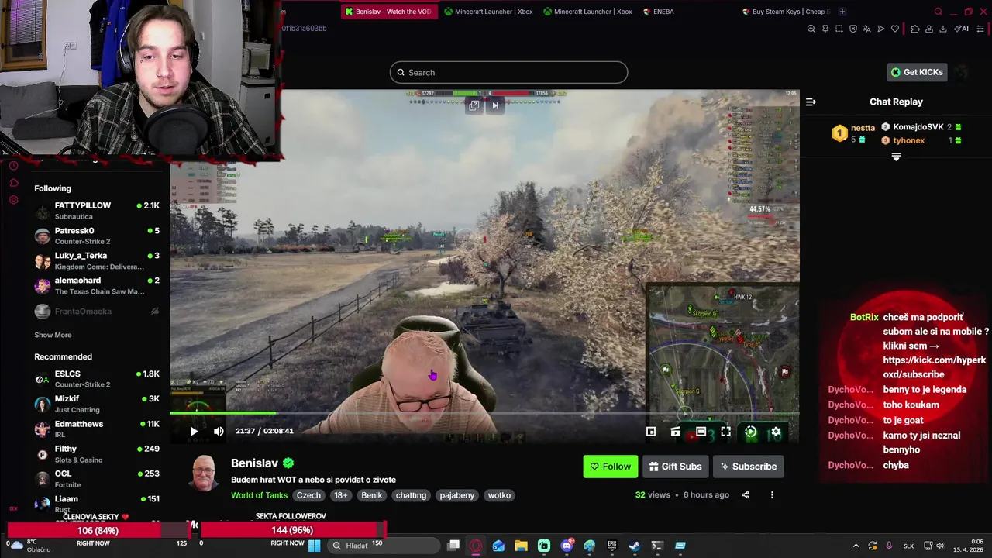
Task: Open video player settings gear
Action: [776, 432]
